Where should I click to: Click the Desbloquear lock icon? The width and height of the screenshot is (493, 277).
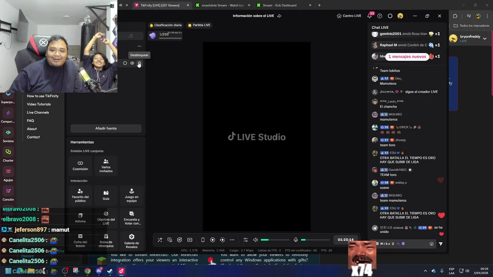point(139,63)
